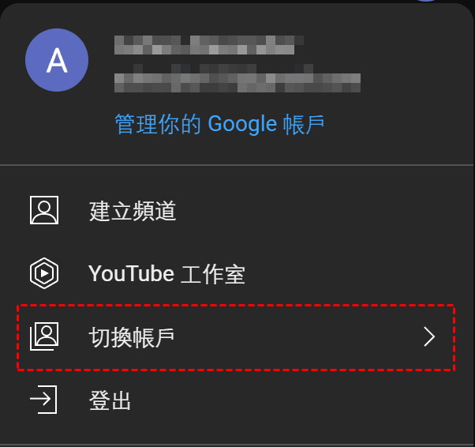Image resolution: width=475 pixels, height=447 pixels.
Task: Choose the 切換帳戶 menu entry
Action: pyautogui.click(x=237, y=336)
